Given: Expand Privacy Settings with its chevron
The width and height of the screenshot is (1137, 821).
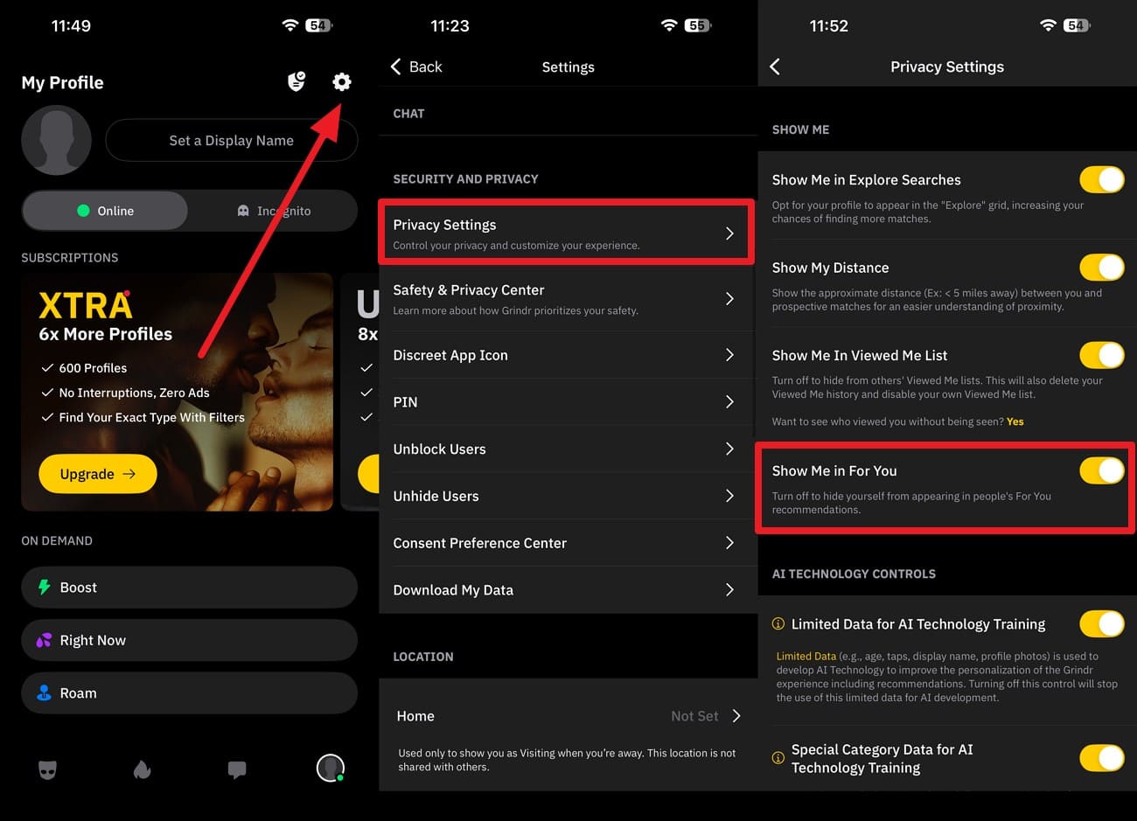Looking at the screenshot, I should (x=729, y=233).
